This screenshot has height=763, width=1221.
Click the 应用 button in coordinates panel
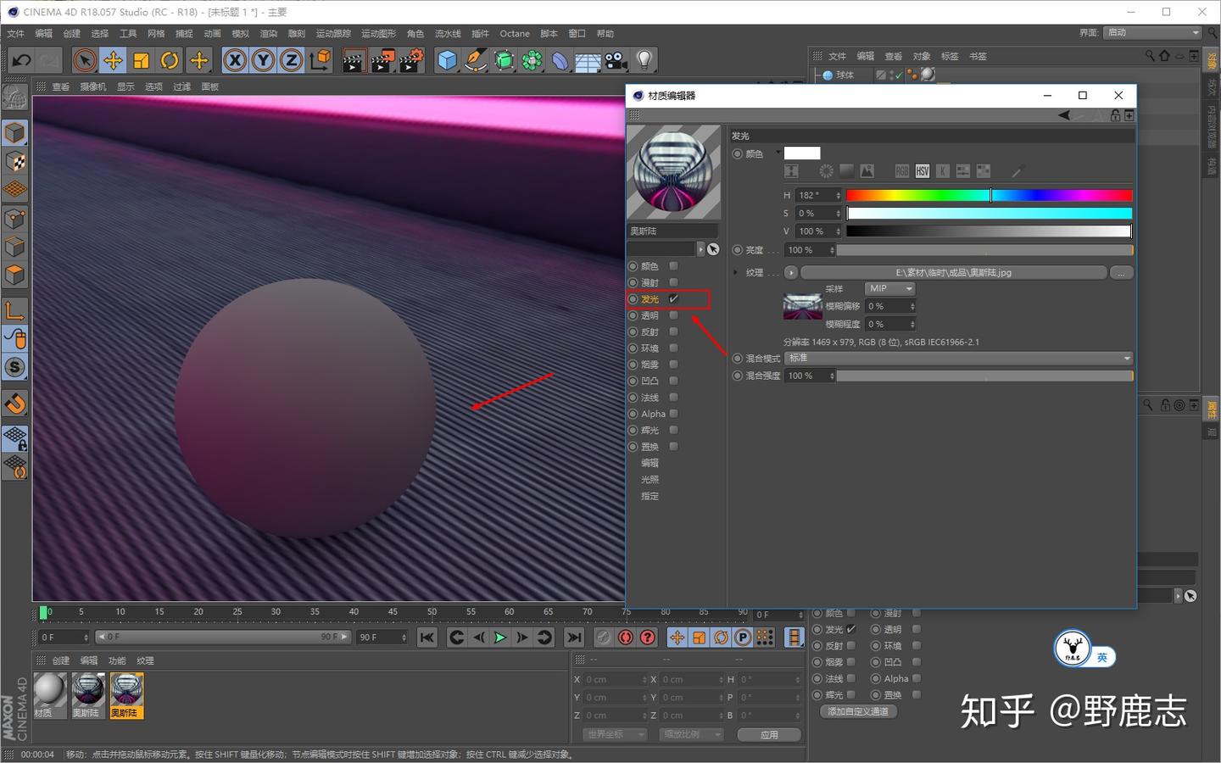(768, 734)
